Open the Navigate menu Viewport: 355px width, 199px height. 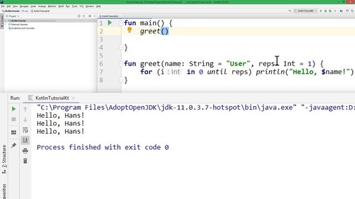click(24, 7)
